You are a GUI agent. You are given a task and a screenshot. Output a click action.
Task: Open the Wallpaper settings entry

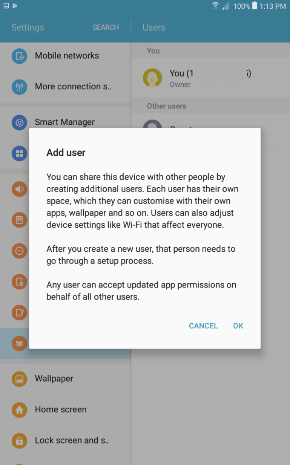(x=65, y=379)
